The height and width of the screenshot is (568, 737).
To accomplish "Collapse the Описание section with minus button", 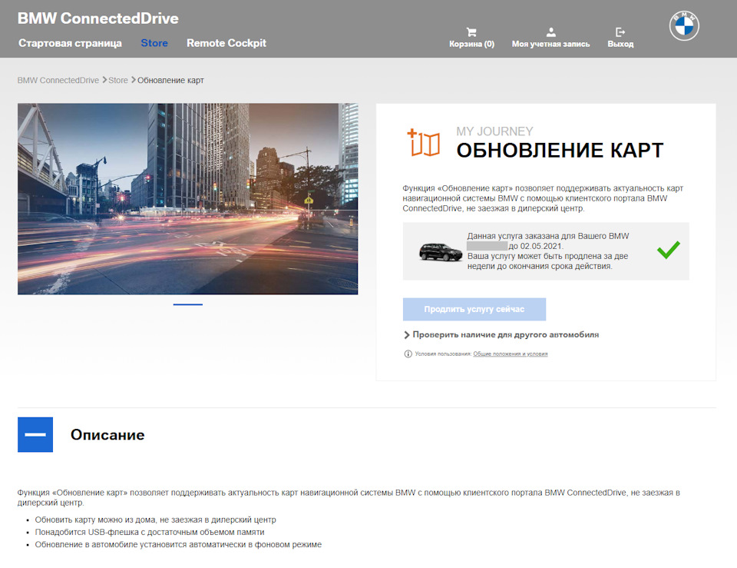I will (x=35, y=434).
